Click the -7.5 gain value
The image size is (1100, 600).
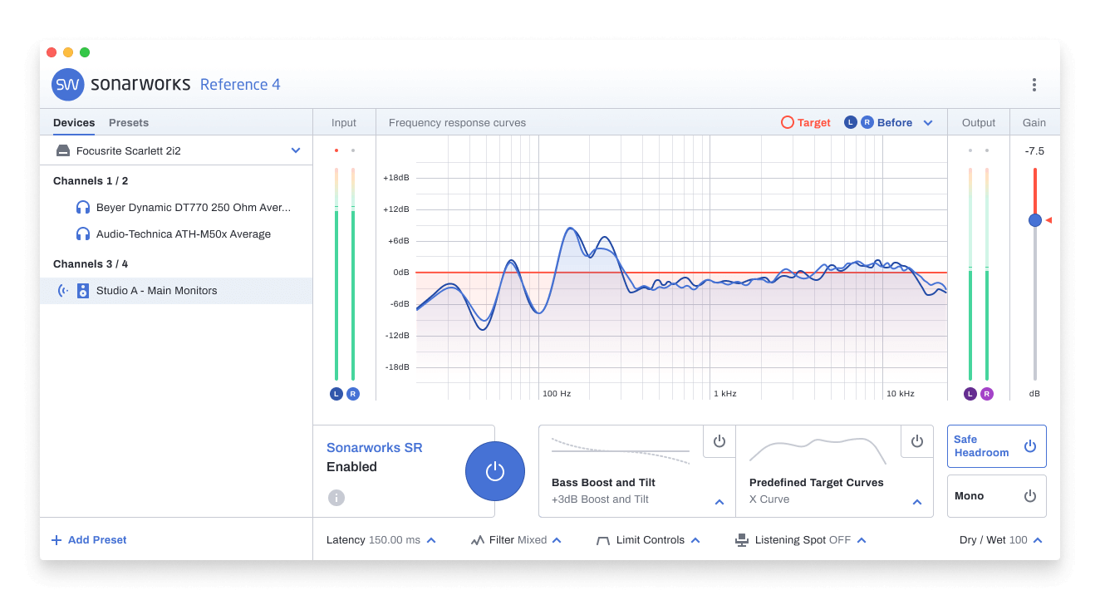coord(1034,151)
